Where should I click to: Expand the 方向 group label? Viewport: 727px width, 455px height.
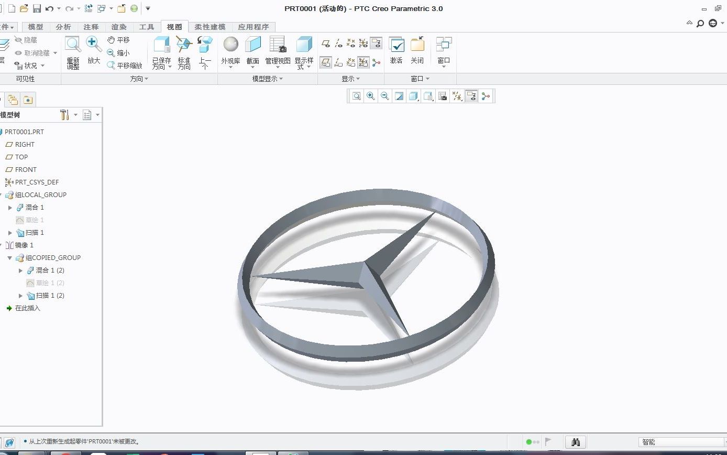pos(139,79)
